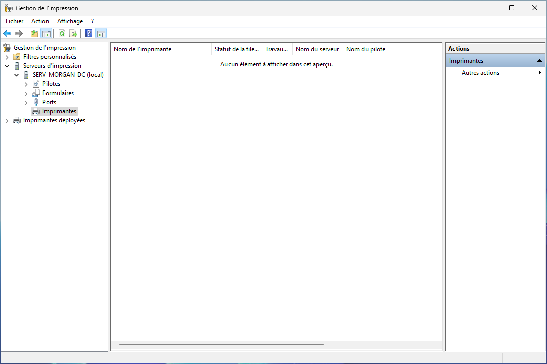Expand the Imprimantes déployées node

(7, 121)
